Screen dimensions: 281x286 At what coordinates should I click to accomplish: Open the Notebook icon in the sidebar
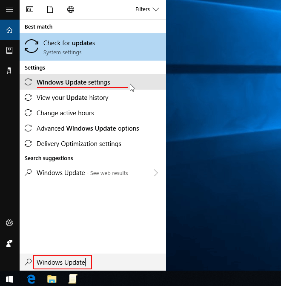point(9,50)
